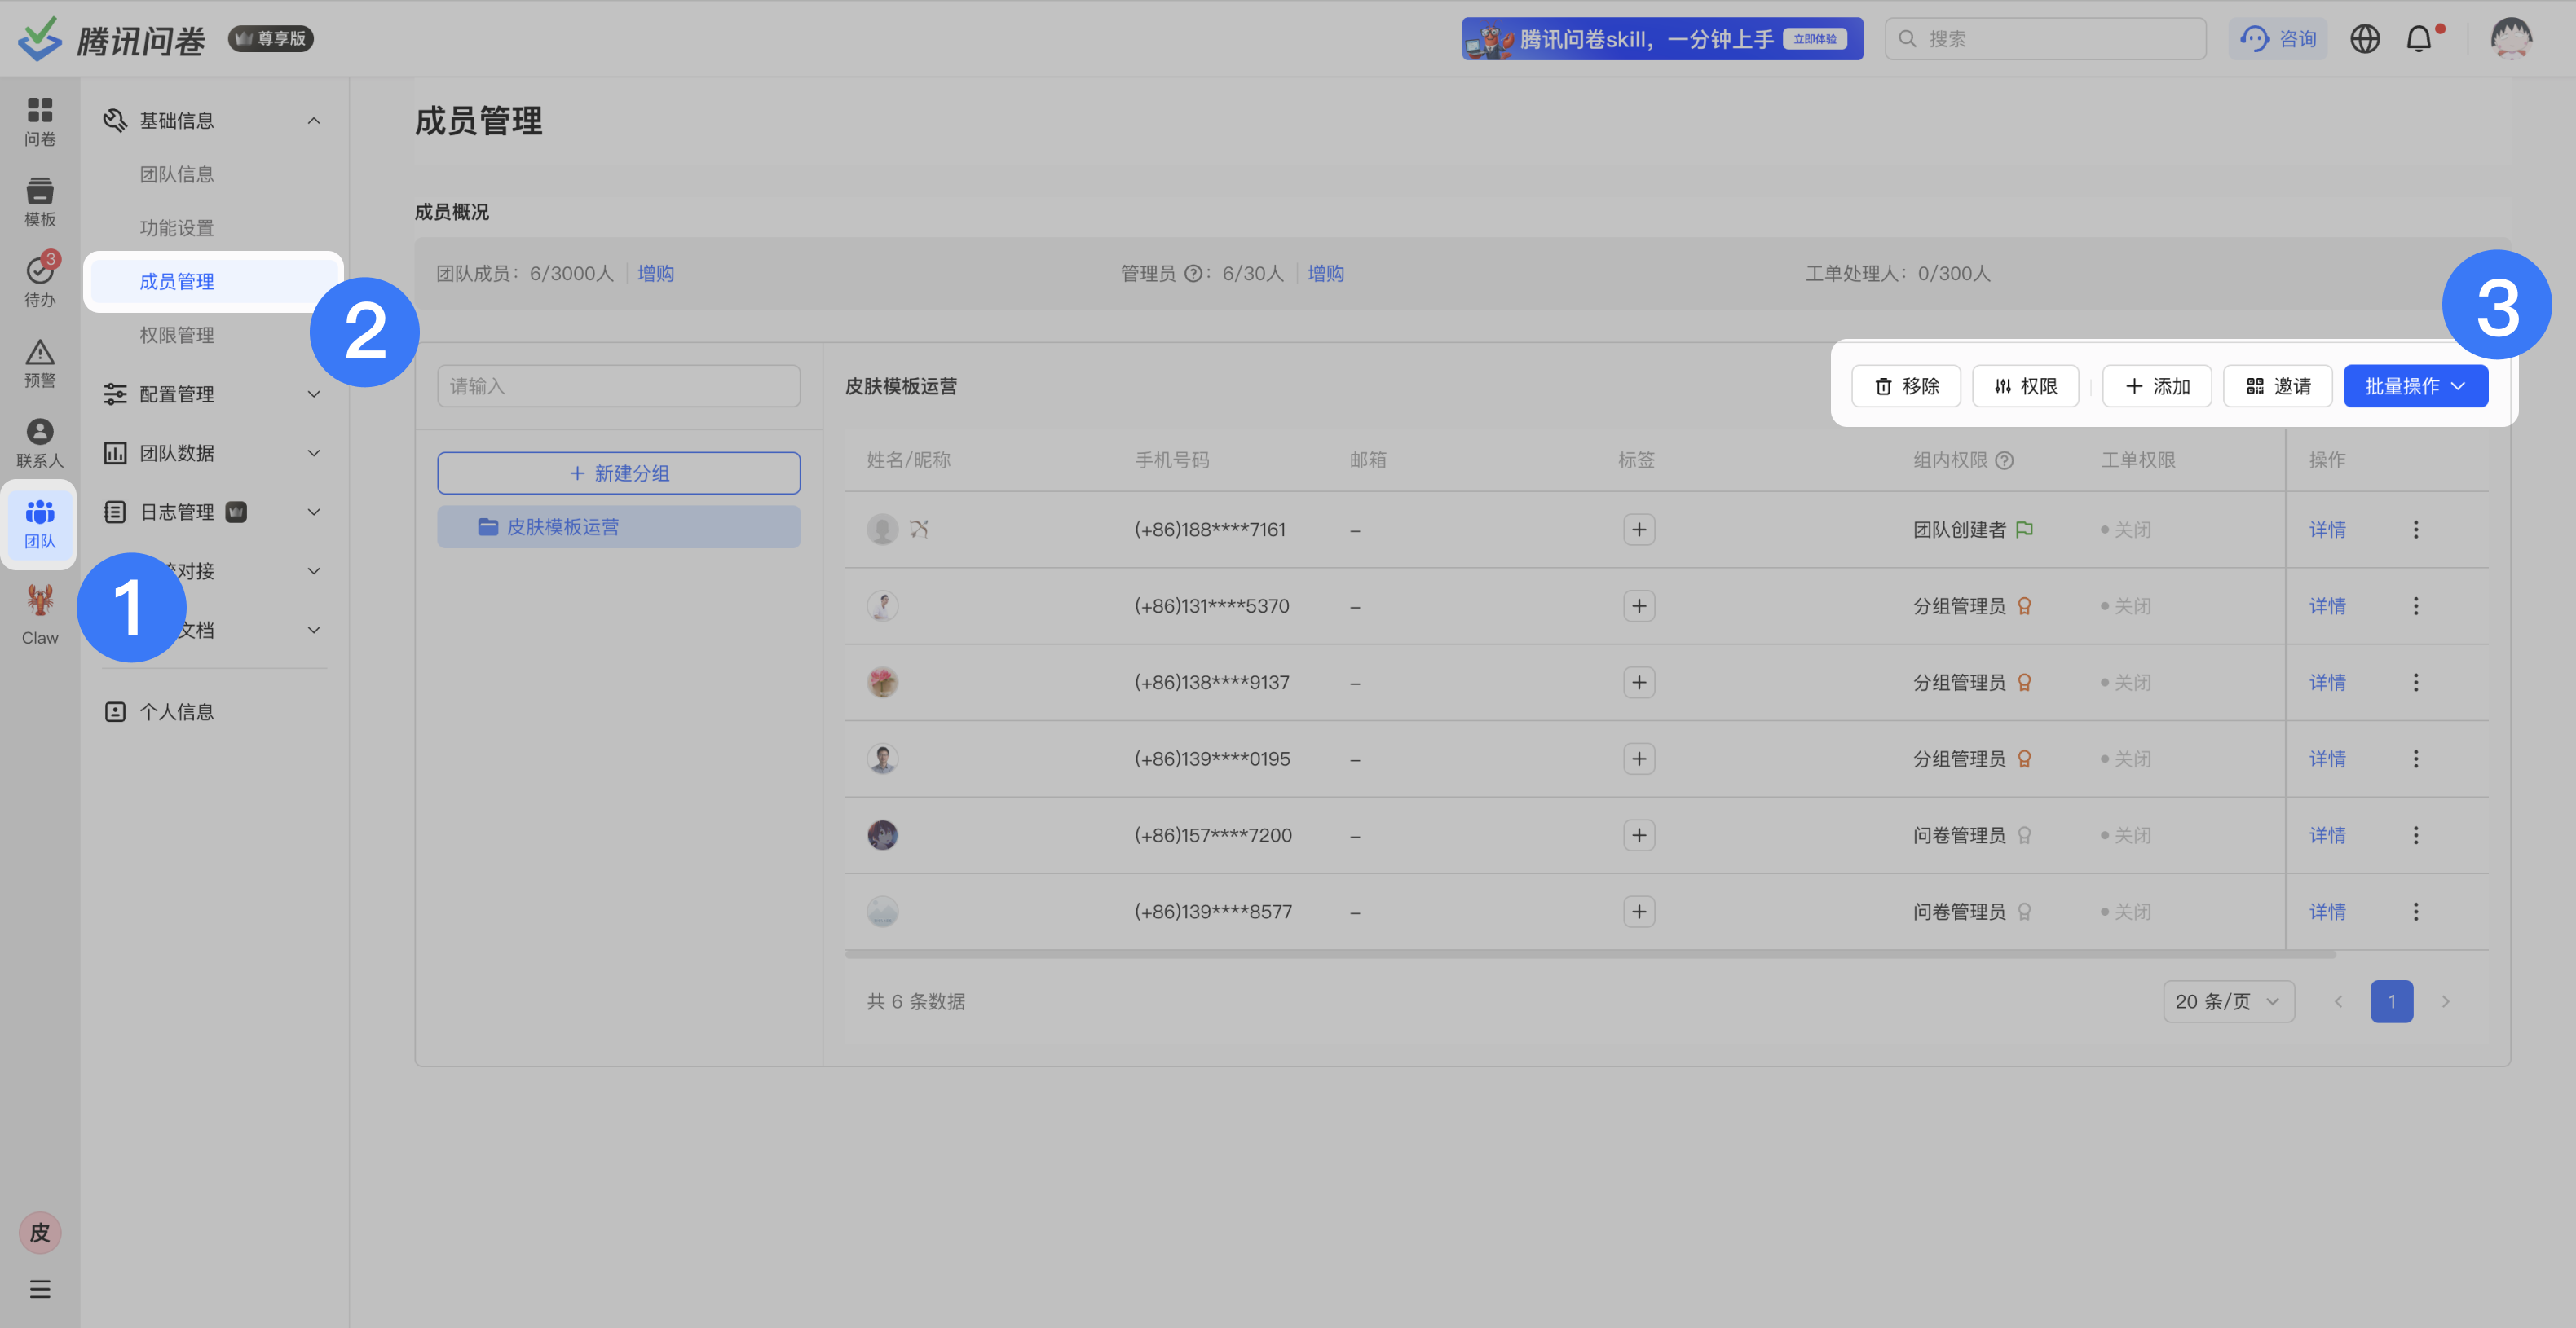Screen dimensions: 2576x1328
Task: Open more actions for member 157****7200
Action: point(2416,835)
